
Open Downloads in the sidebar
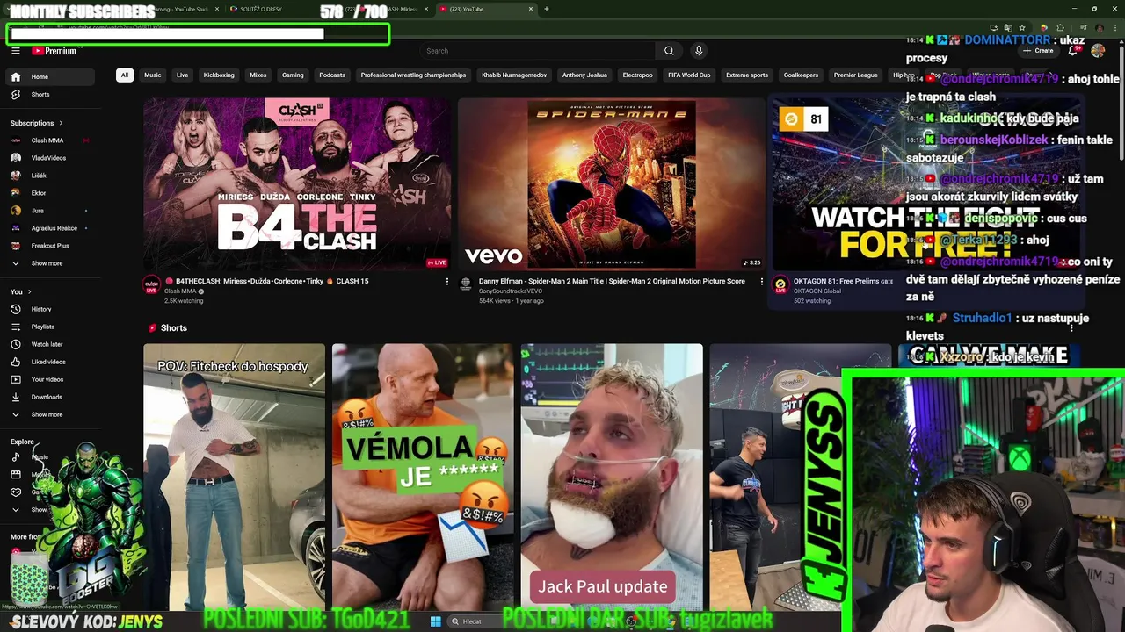click(x=51, y=397)
